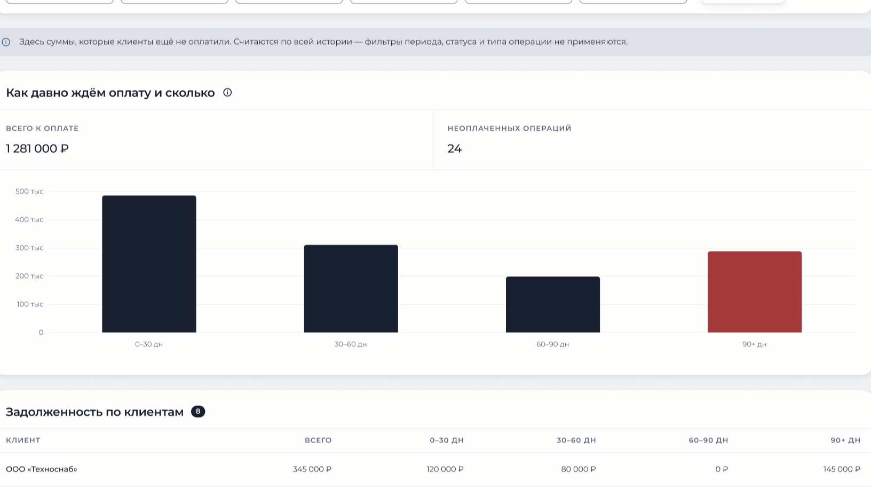Click the red 90+ дн bar
Viewport: 871px width, 489px height.
pos(755,292)
